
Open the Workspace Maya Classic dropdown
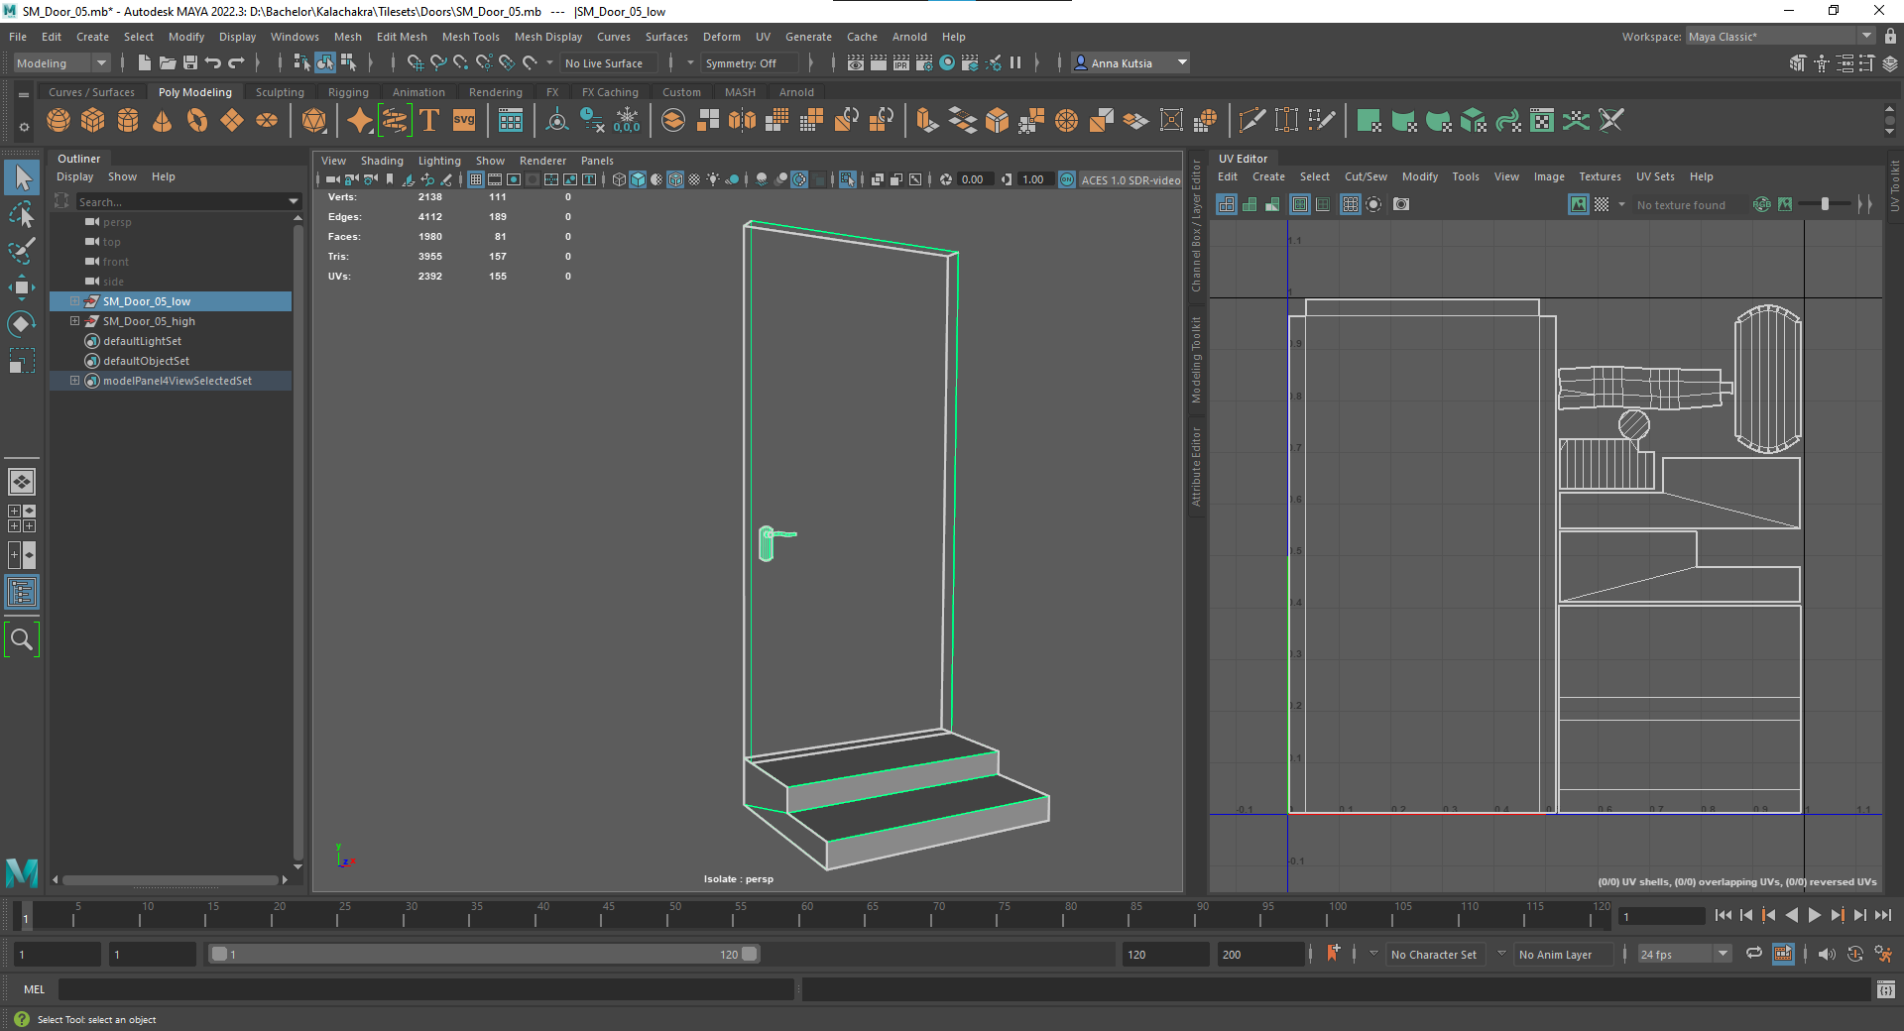(1781, 37)
